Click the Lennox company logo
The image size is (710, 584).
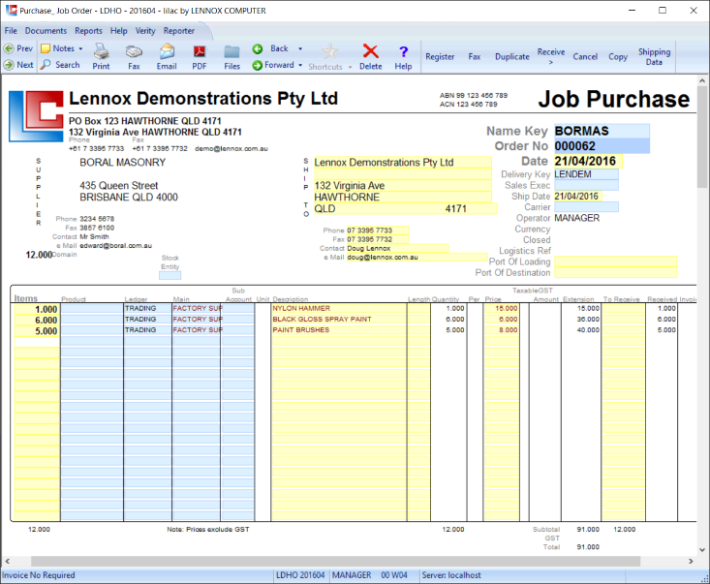click(x=36, y=116)
